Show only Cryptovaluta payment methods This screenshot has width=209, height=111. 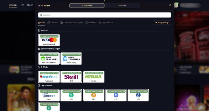tap(105, 22)
